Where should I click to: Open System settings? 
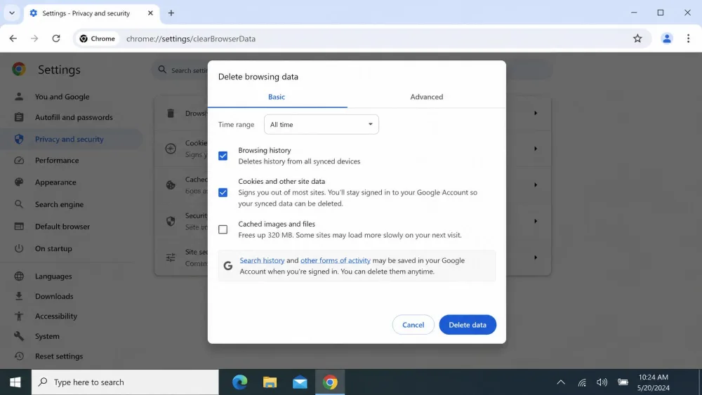[47, 336]
